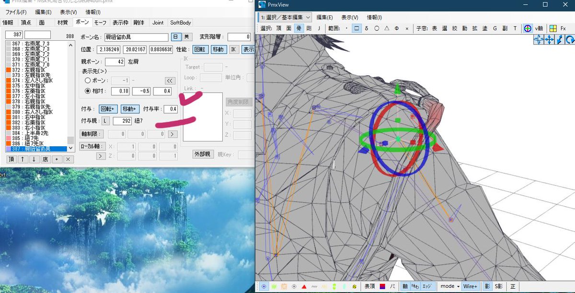
Task: Open the 情報(I) menu in PmxView
Action: click(x=375, y=17)
